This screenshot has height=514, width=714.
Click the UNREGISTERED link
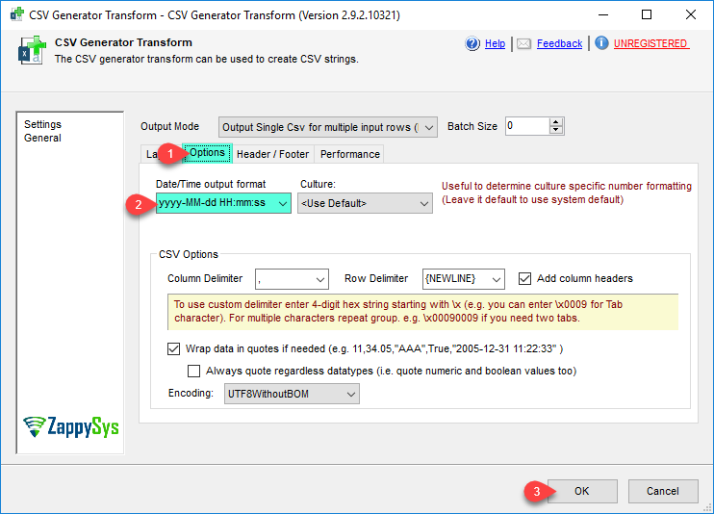click(x=650, y=43)
